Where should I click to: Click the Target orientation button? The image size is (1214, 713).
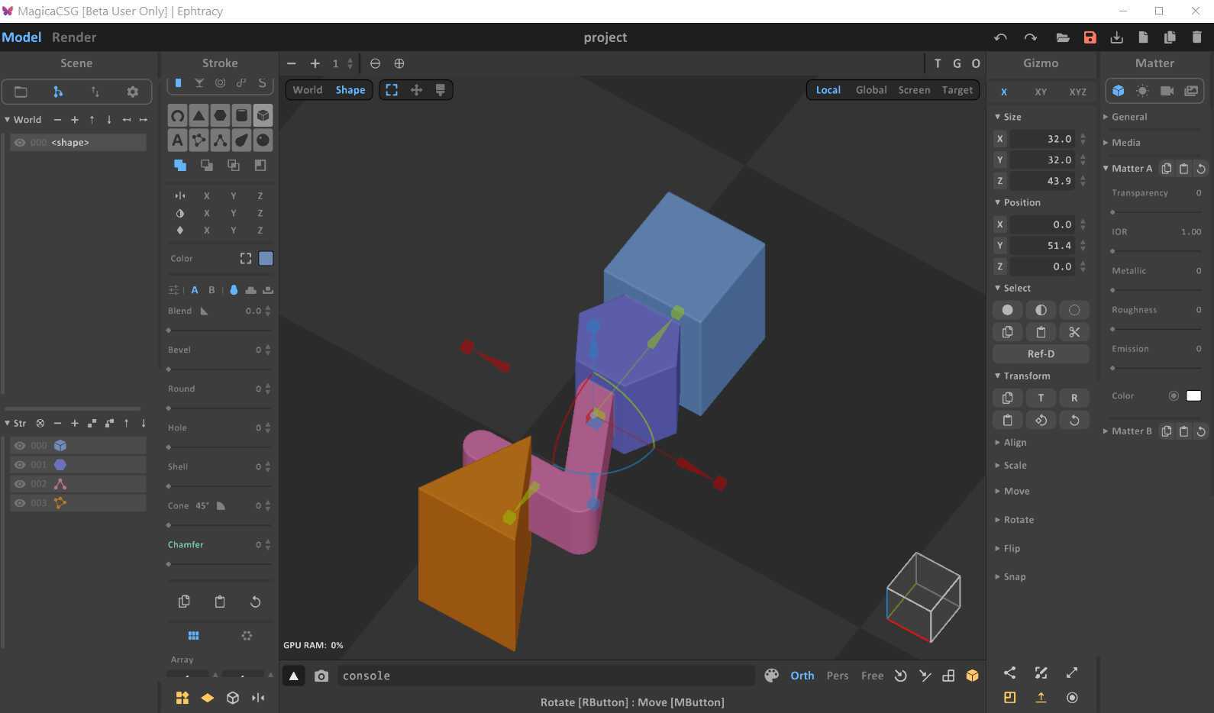tap(957, 90)
